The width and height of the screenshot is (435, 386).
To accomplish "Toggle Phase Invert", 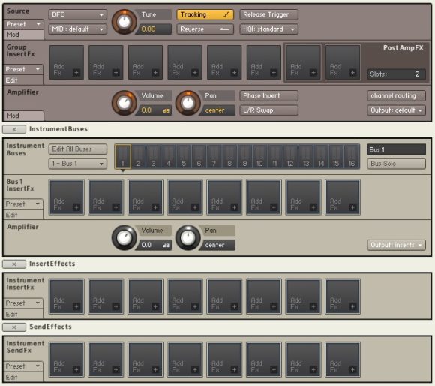I will point(268,96).
